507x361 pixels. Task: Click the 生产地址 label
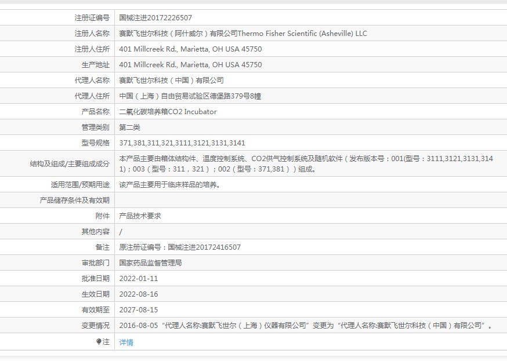point(96,64)
